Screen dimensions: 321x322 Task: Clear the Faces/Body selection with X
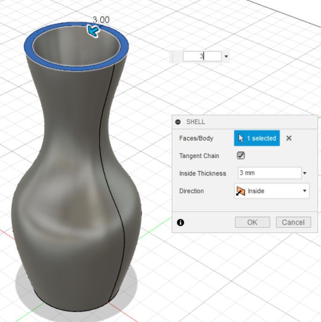289,138
